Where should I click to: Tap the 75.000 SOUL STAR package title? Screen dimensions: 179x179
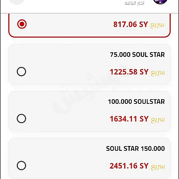pyautogui.click(x=137, y=55)
